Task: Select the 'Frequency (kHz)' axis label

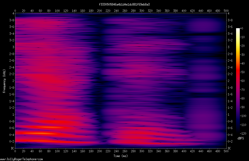Action: (4, 81)
